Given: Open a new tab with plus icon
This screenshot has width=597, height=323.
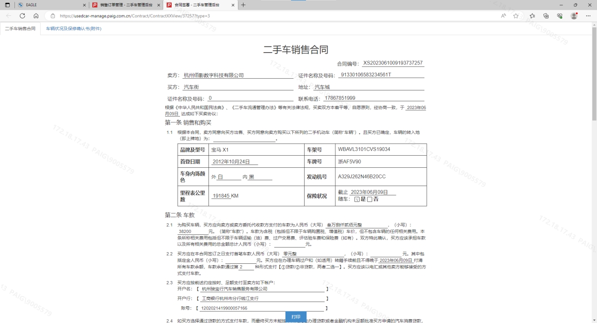Looking at the screenshot, I should point(243,5).
